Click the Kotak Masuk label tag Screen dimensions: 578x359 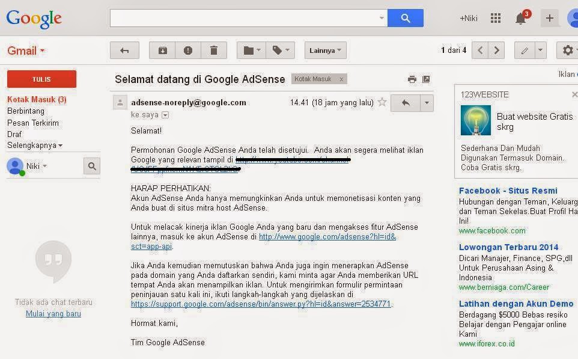coord(313,79)
